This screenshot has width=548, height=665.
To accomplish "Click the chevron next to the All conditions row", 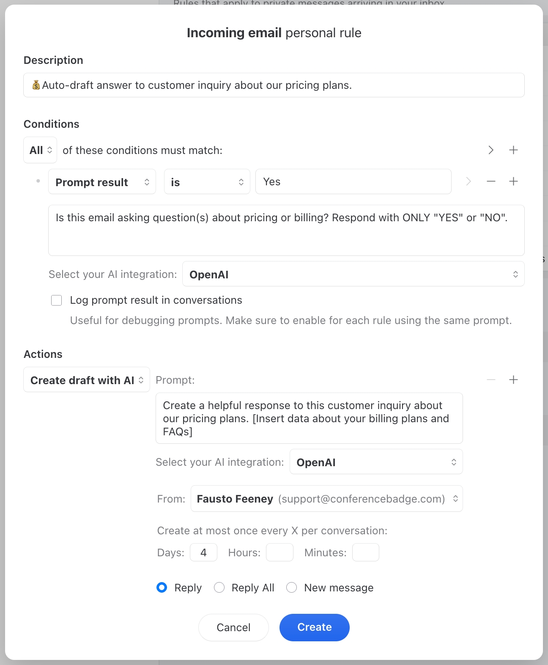I will 491,150.
